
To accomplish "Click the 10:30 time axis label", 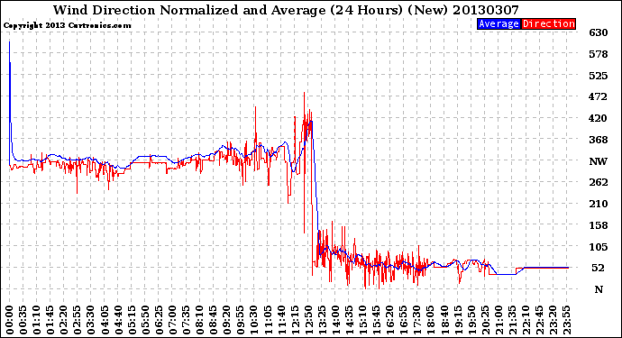I will [254, 320].
